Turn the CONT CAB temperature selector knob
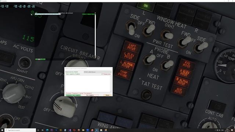The height and width of the screenshot is (132, 235). [x=209, y=125]
